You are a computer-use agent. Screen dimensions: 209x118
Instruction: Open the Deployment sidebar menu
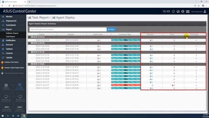click(11, 21)
